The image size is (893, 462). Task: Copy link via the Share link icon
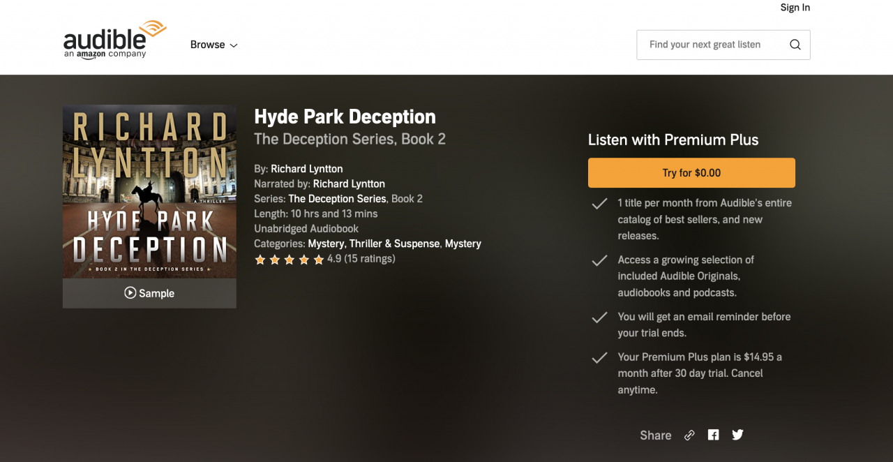click(x=689, y=435)
